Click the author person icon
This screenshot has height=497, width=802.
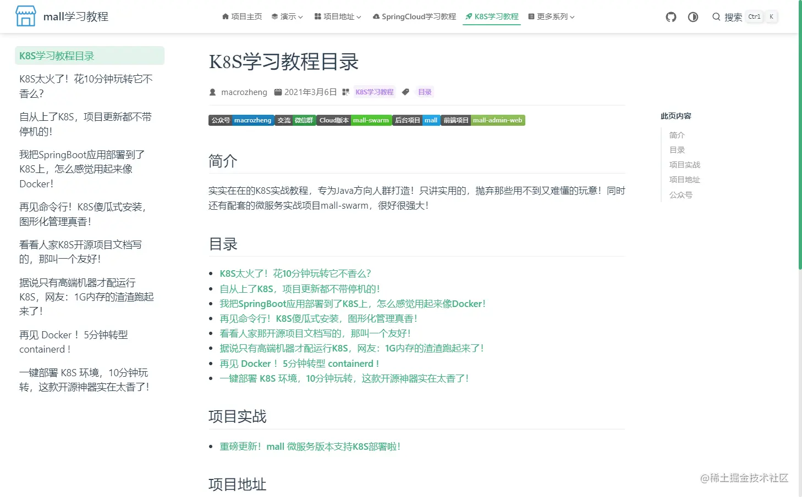tap(213, 92)
